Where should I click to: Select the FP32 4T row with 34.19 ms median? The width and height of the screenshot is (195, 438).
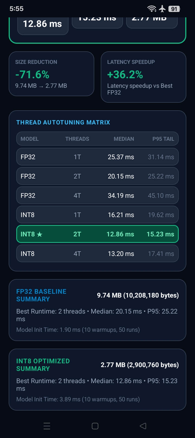(97, 195)
